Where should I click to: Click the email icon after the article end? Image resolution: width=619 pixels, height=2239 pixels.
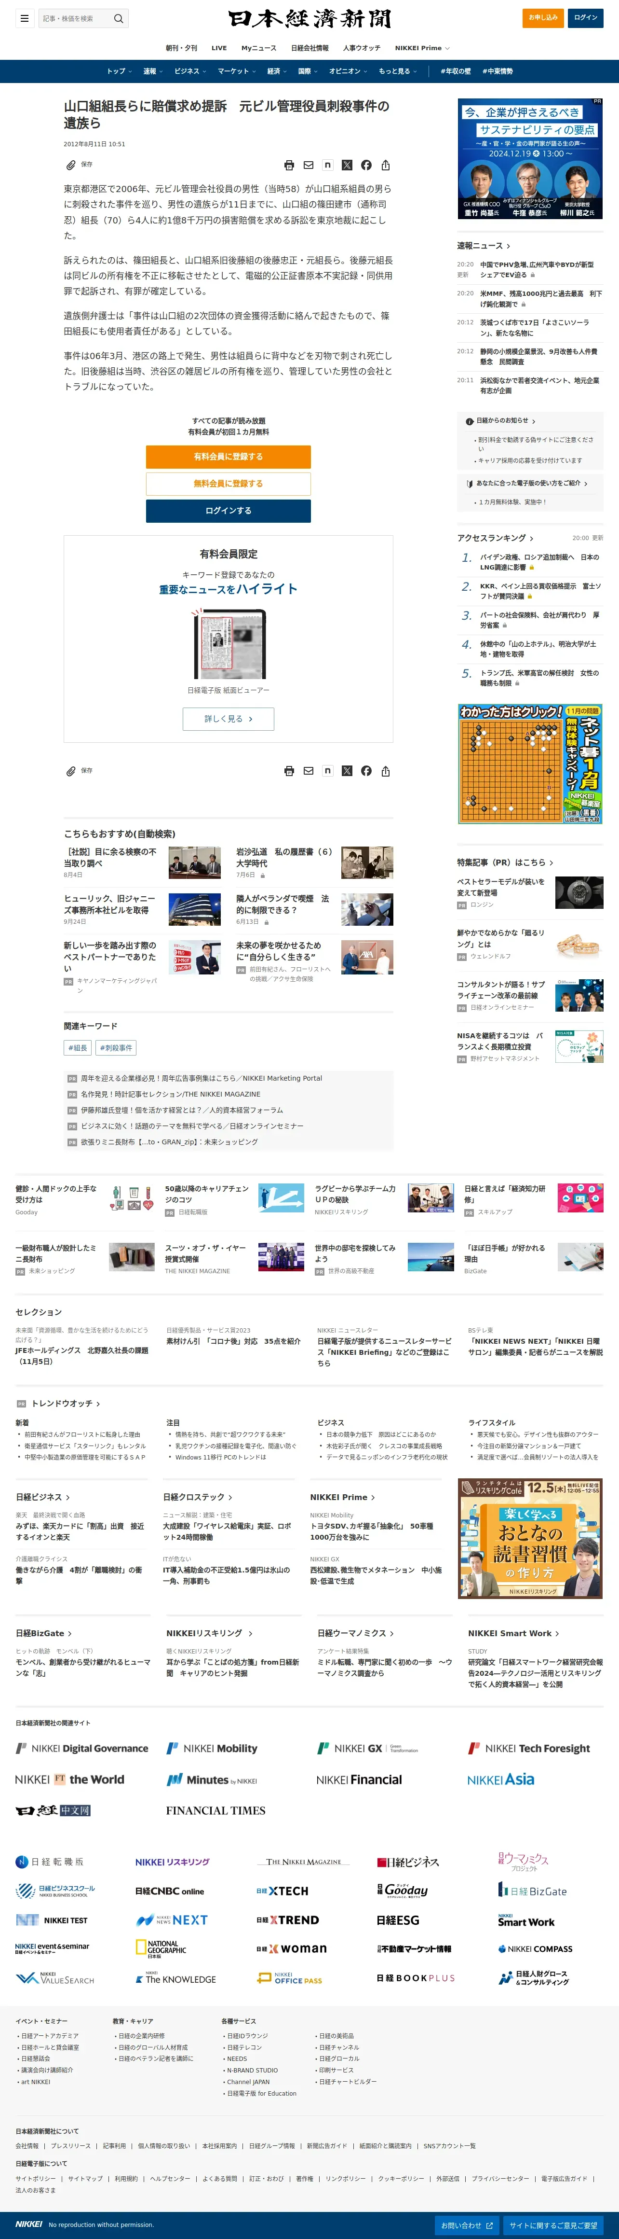[308, 771]
